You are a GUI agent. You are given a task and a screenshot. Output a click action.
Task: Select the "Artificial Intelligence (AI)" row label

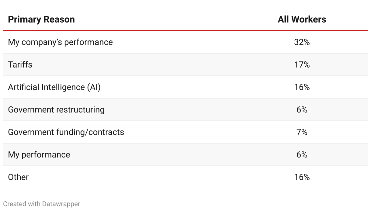click(54, 87)
